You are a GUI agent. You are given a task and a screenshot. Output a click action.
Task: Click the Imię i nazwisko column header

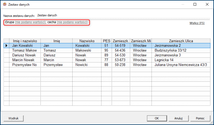click(25, 41)
